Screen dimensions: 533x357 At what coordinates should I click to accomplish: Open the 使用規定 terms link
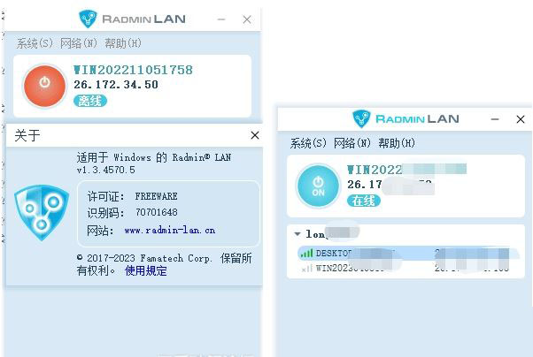[x=146, y=270]
